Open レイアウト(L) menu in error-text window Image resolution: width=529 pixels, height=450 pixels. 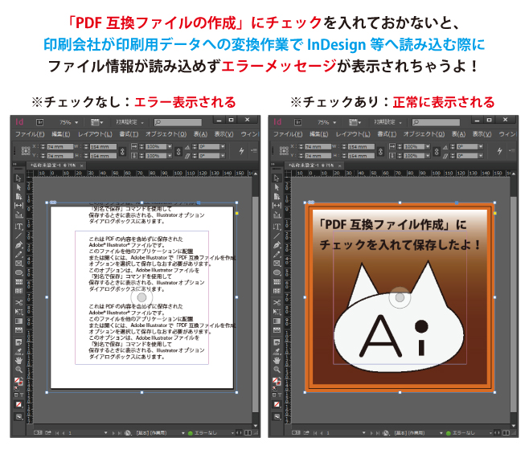[95, 134]
